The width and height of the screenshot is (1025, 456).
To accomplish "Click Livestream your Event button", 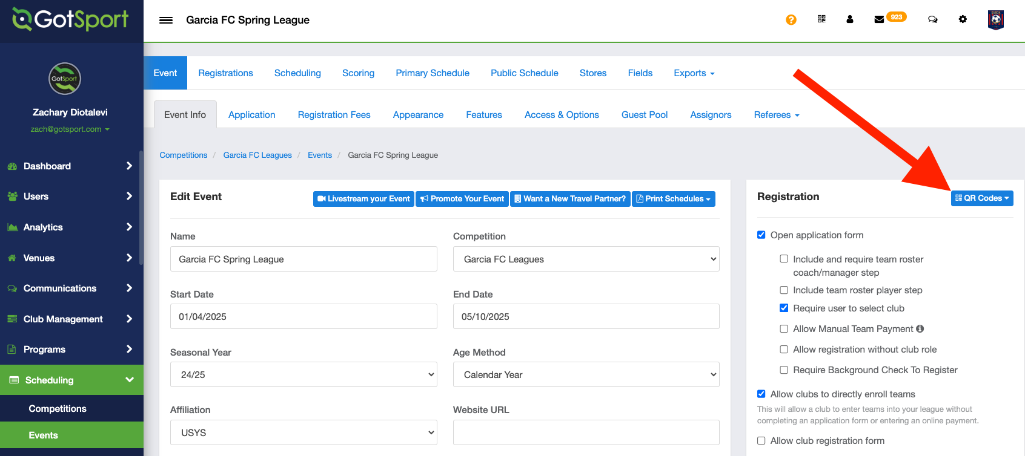I will (x=363, y=199).
